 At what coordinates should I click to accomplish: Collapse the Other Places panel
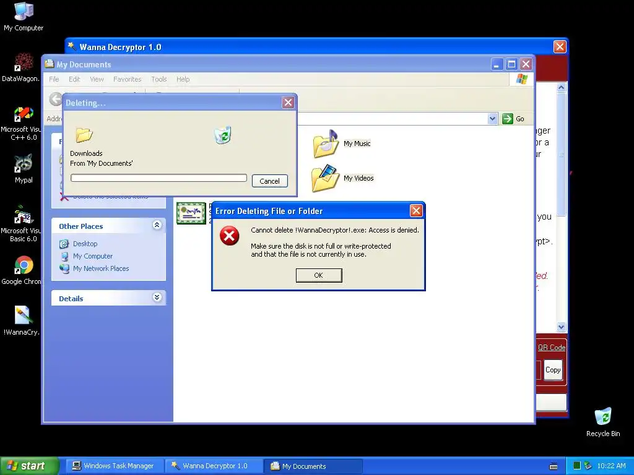(157, 225)
